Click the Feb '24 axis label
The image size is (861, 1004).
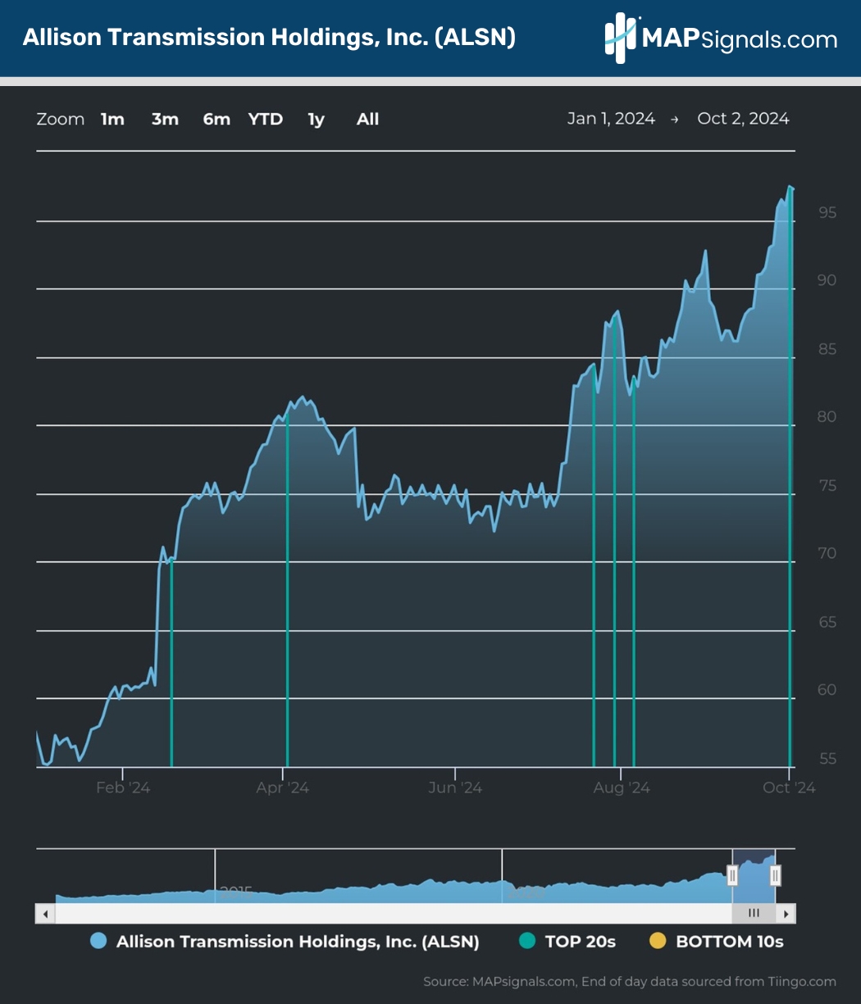pos(123,788)
